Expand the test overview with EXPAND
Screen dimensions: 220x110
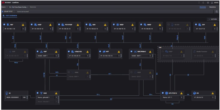pyautogui.click(x=213, y=19)
